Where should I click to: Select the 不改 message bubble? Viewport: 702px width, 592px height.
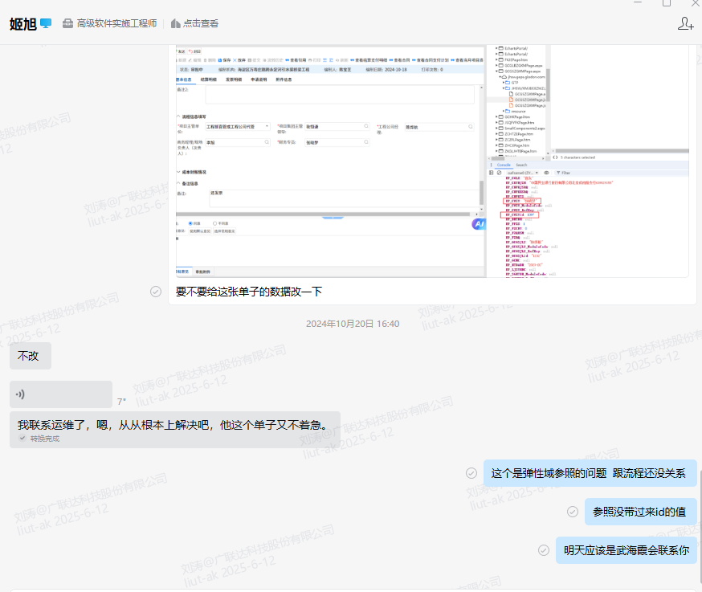[x=30, y=356]
